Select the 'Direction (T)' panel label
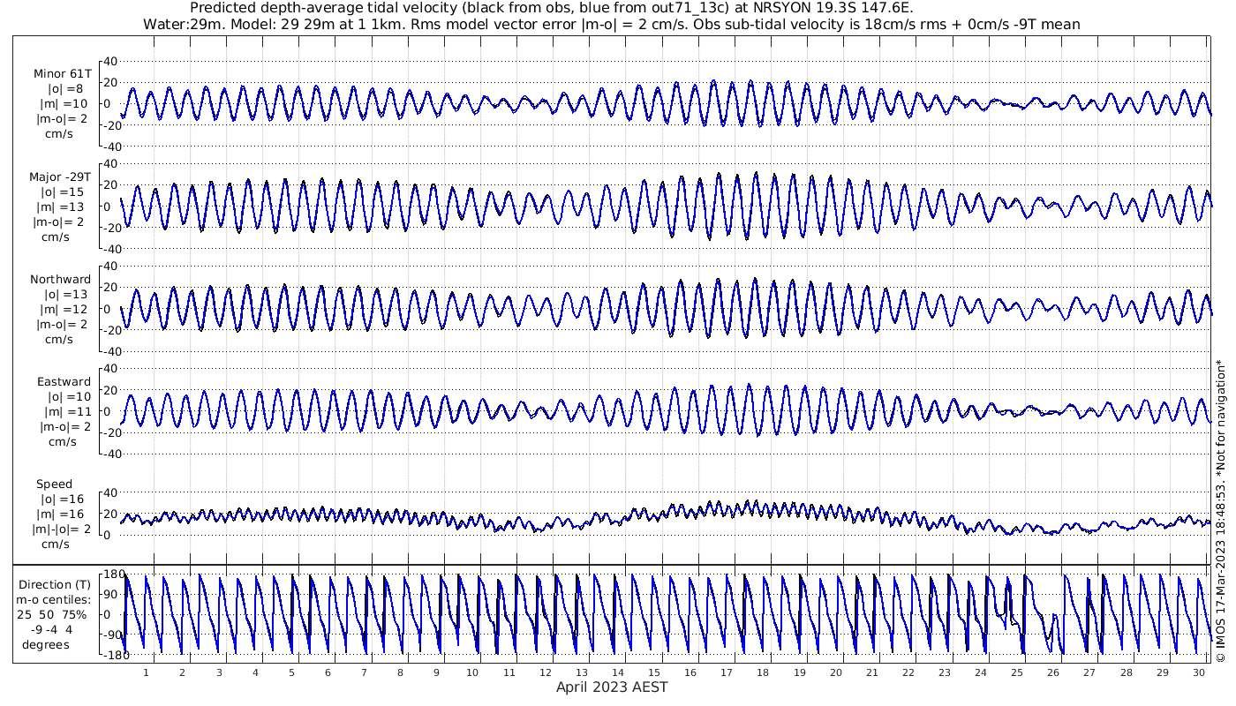 click(x=57, y=584)
